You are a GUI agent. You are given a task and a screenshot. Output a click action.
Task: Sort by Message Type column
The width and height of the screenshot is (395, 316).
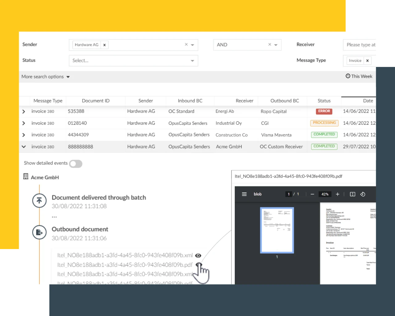[48, 101]
